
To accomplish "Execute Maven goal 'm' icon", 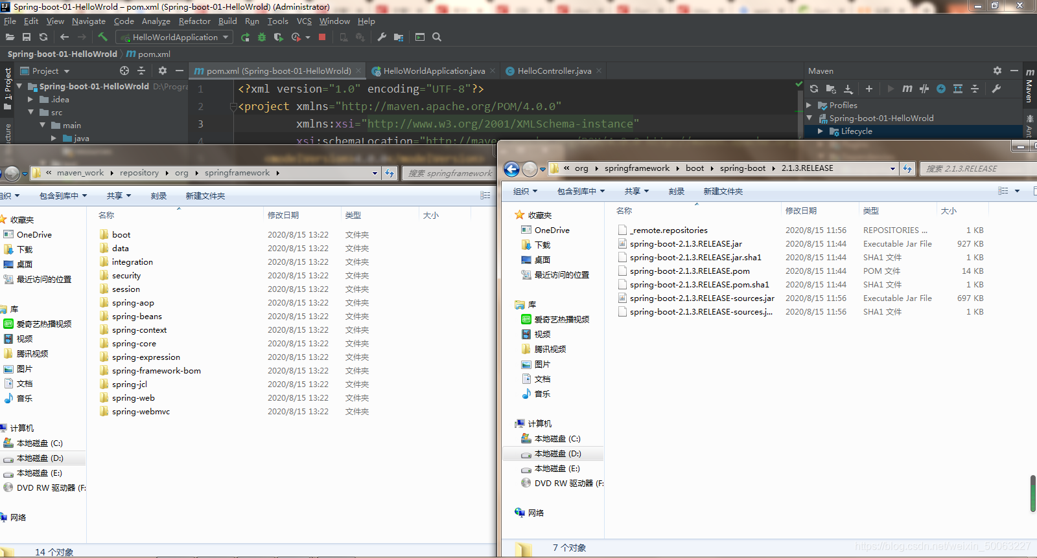I will pyautogui.click(x=907, y=89).
